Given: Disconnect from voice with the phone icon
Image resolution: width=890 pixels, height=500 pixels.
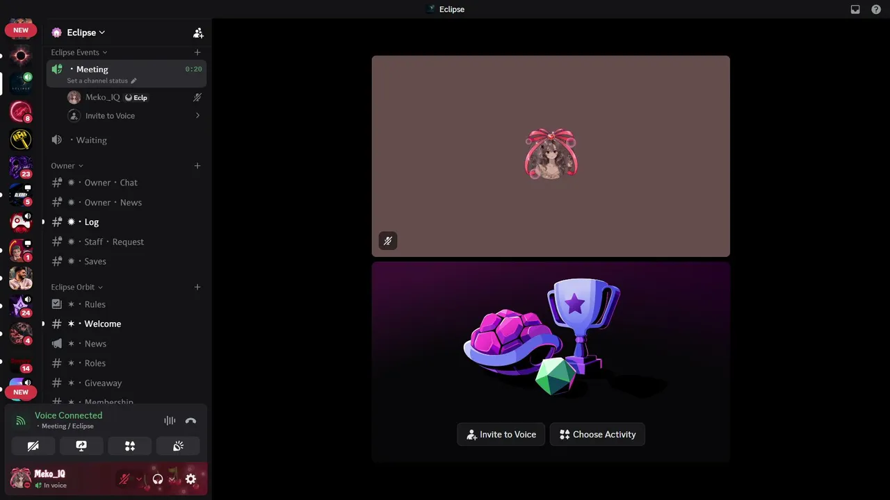Looking at the screenshot, I should pos(191,421).
